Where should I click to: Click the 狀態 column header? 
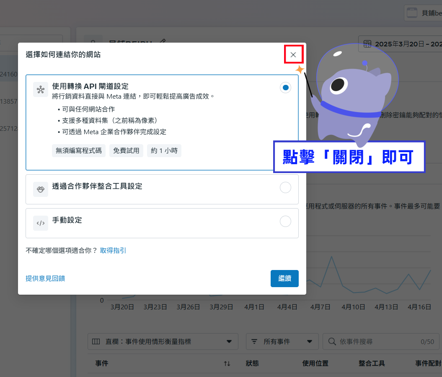tap(252, 364)
